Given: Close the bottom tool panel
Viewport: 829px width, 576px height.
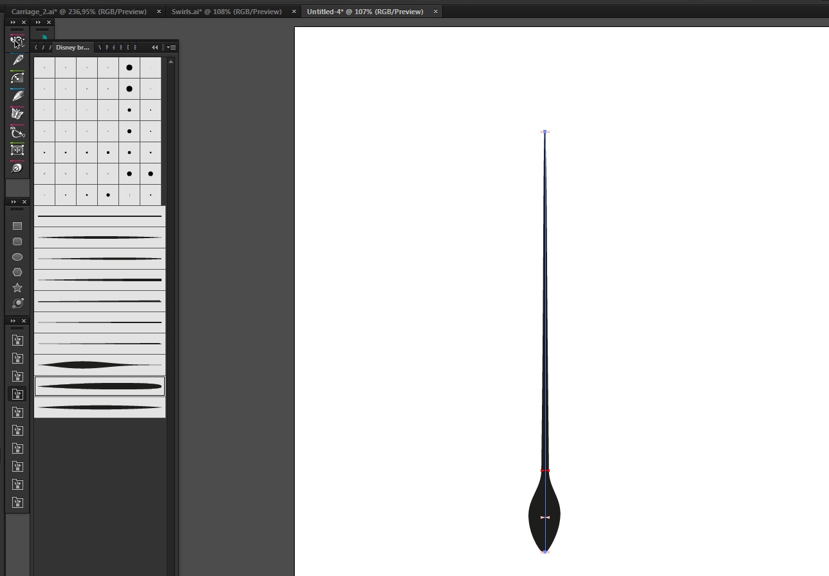Looking at the screenshot, I should (x=24, y=321).
